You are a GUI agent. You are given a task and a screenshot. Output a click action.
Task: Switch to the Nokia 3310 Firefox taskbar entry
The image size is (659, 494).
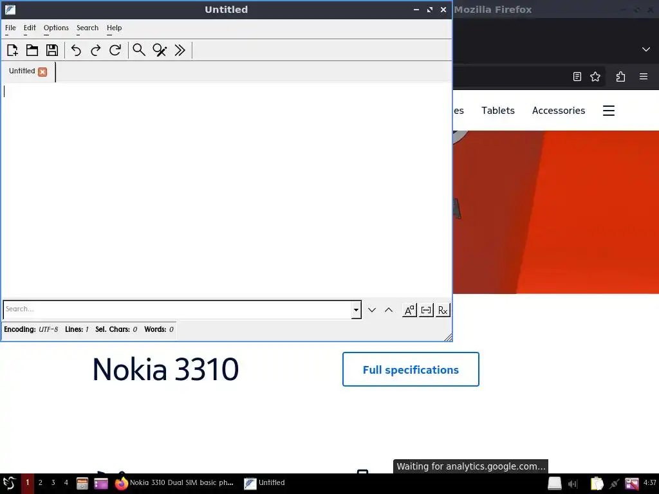pos(174,483)
